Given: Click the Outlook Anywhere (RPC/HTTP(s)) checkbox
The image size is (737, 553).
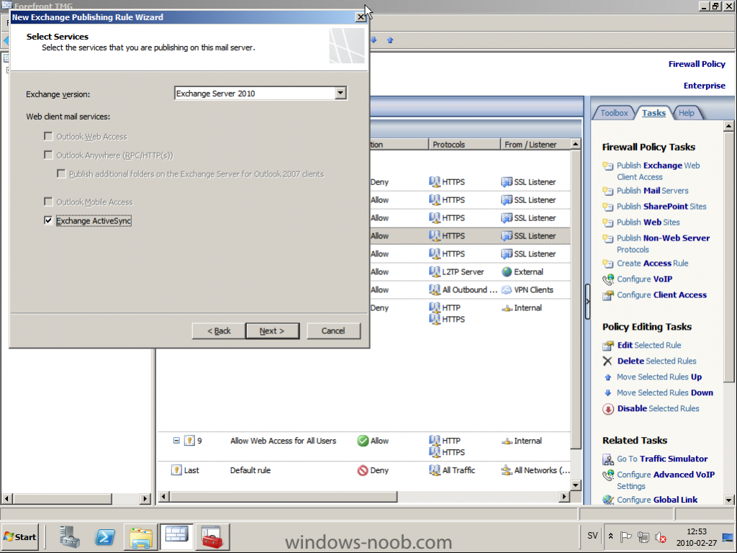Looking at the screenshot, I should point(48,155).
